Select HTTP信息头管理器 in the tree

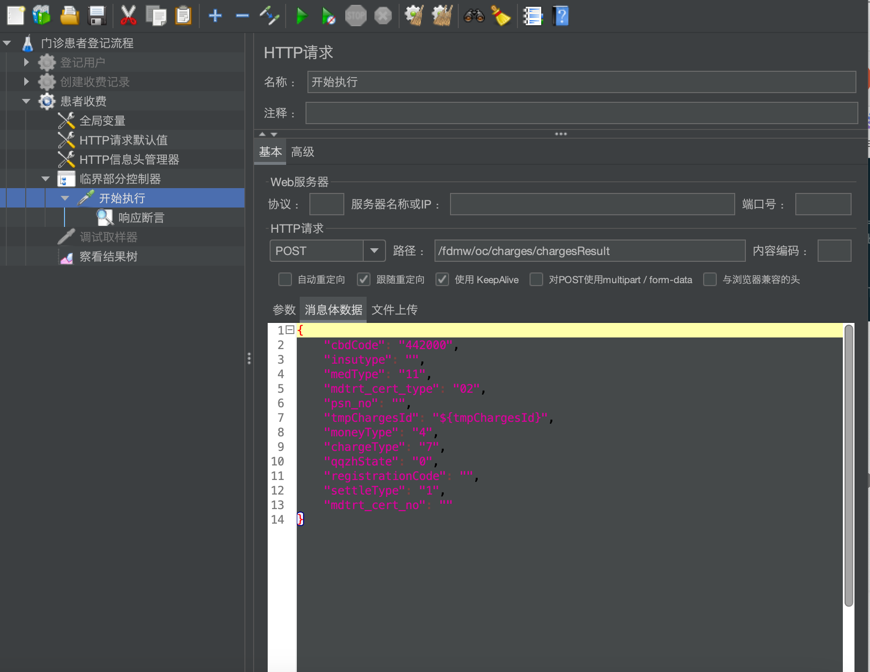[x=129, y=160]
